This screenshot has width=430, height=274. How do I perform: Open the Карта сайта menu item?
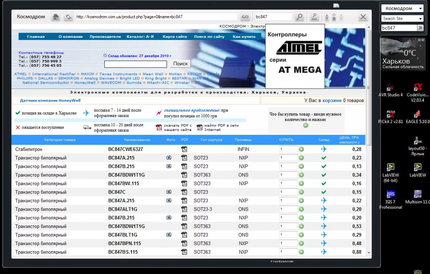(x=175, y=36)
